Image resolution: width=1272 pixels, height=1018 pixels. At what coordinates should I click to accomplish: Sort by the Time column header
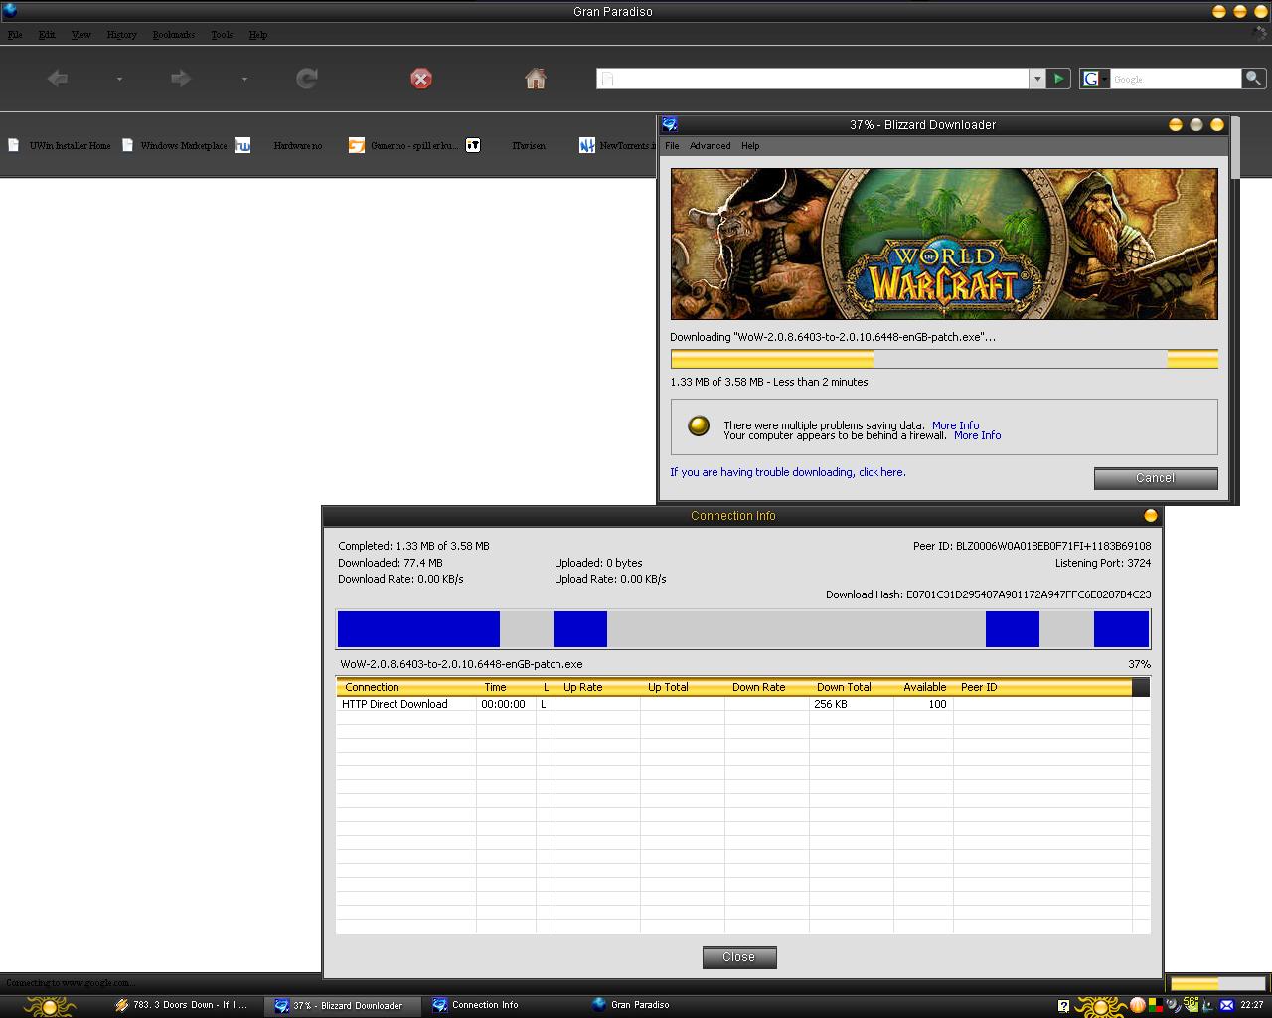(x=506, y=687)
